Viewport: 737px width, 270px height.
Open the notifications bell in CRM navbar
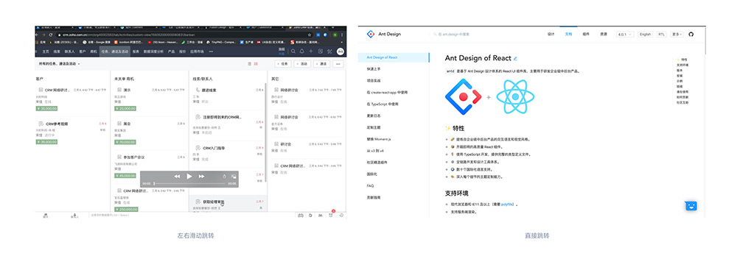tap(302, 51)
